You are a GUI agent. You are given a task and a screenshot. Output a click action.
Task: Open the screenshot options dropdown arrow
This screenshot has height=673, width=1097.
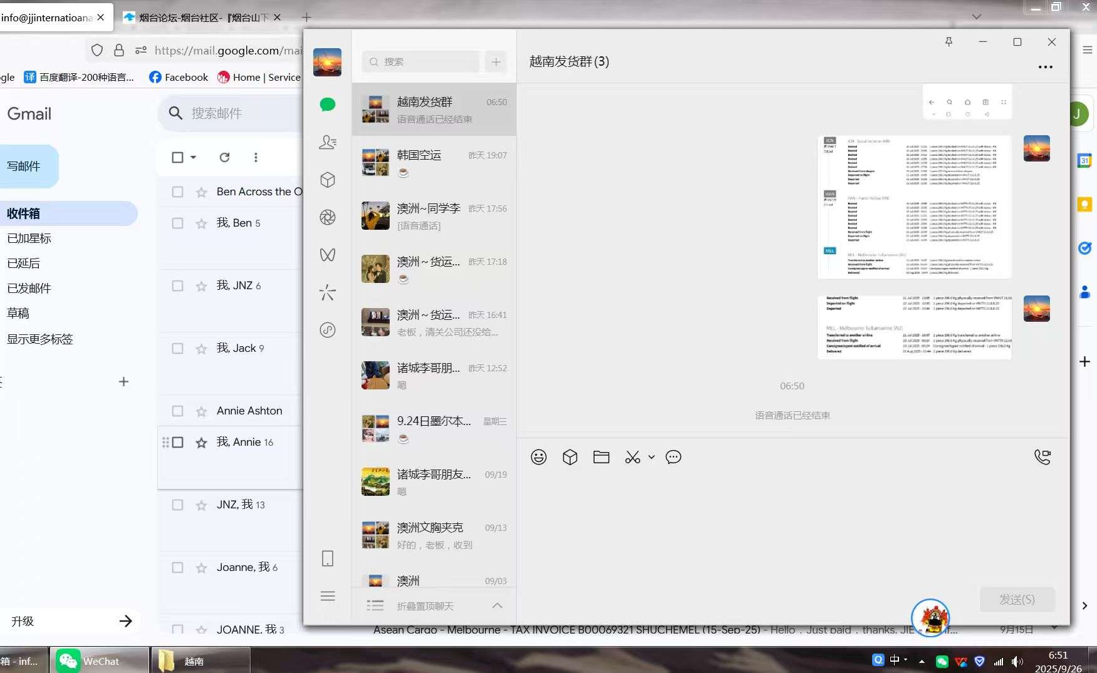click(652, 457)
